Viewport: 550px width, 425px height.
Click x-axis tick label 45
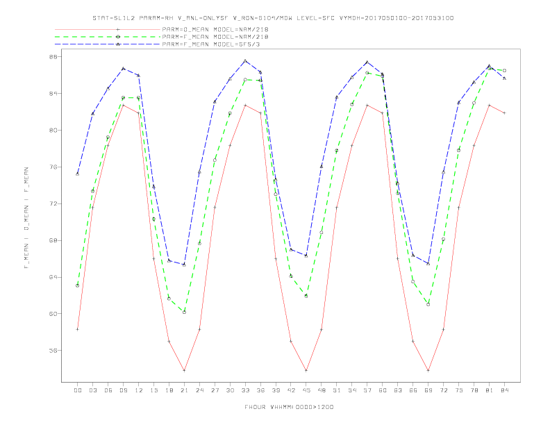306,390
